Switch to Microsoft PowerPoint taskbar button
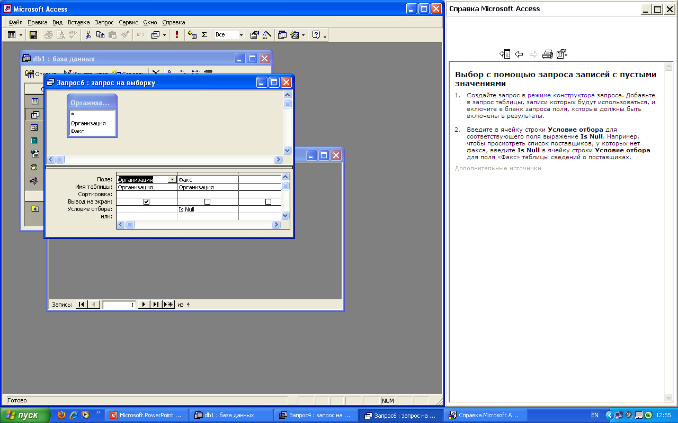Screen dimensions: 678x423 point(146,415)
